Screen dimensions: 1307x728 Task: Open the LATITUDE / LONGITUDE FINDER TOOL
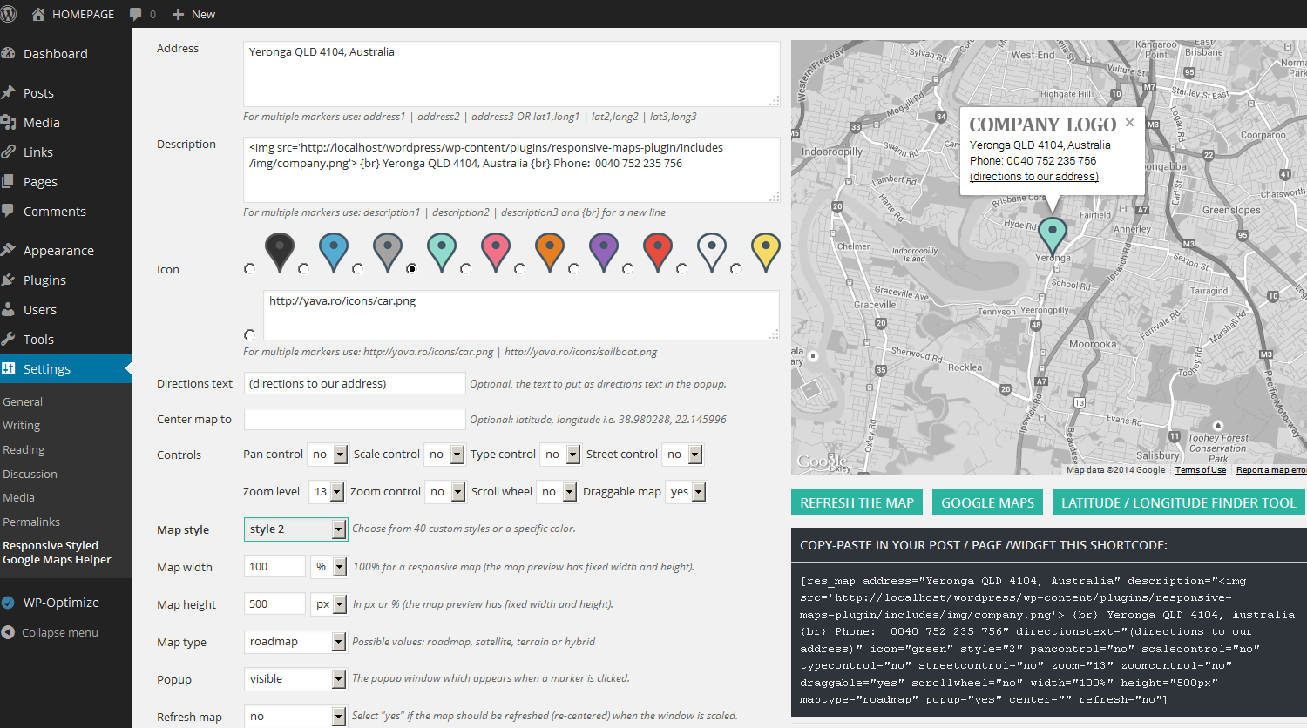[1179, 502]
